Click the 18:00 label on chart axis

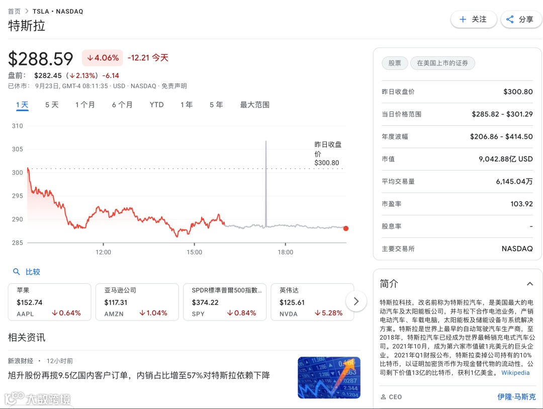(x=286, y=253)
